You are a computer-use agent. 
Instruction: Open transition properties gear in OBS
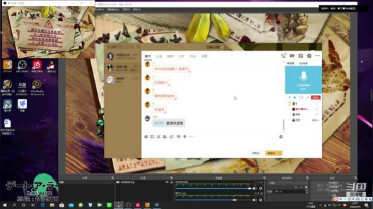pos(306,187)
